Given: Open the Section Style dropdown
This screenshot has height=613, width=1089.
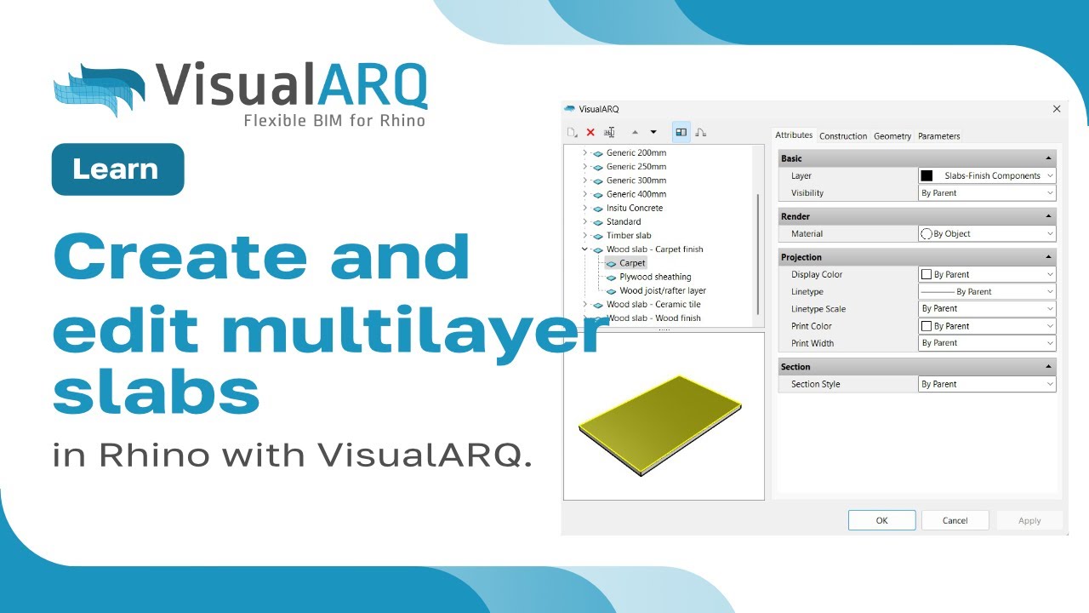Looking at the screenshot, I should click(987, 384).
